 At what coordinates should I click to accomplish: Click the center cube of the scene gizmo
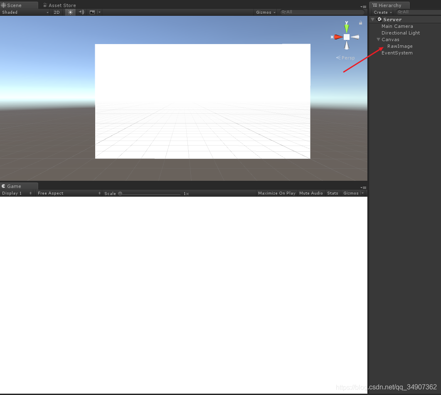(x=346, y=37)
